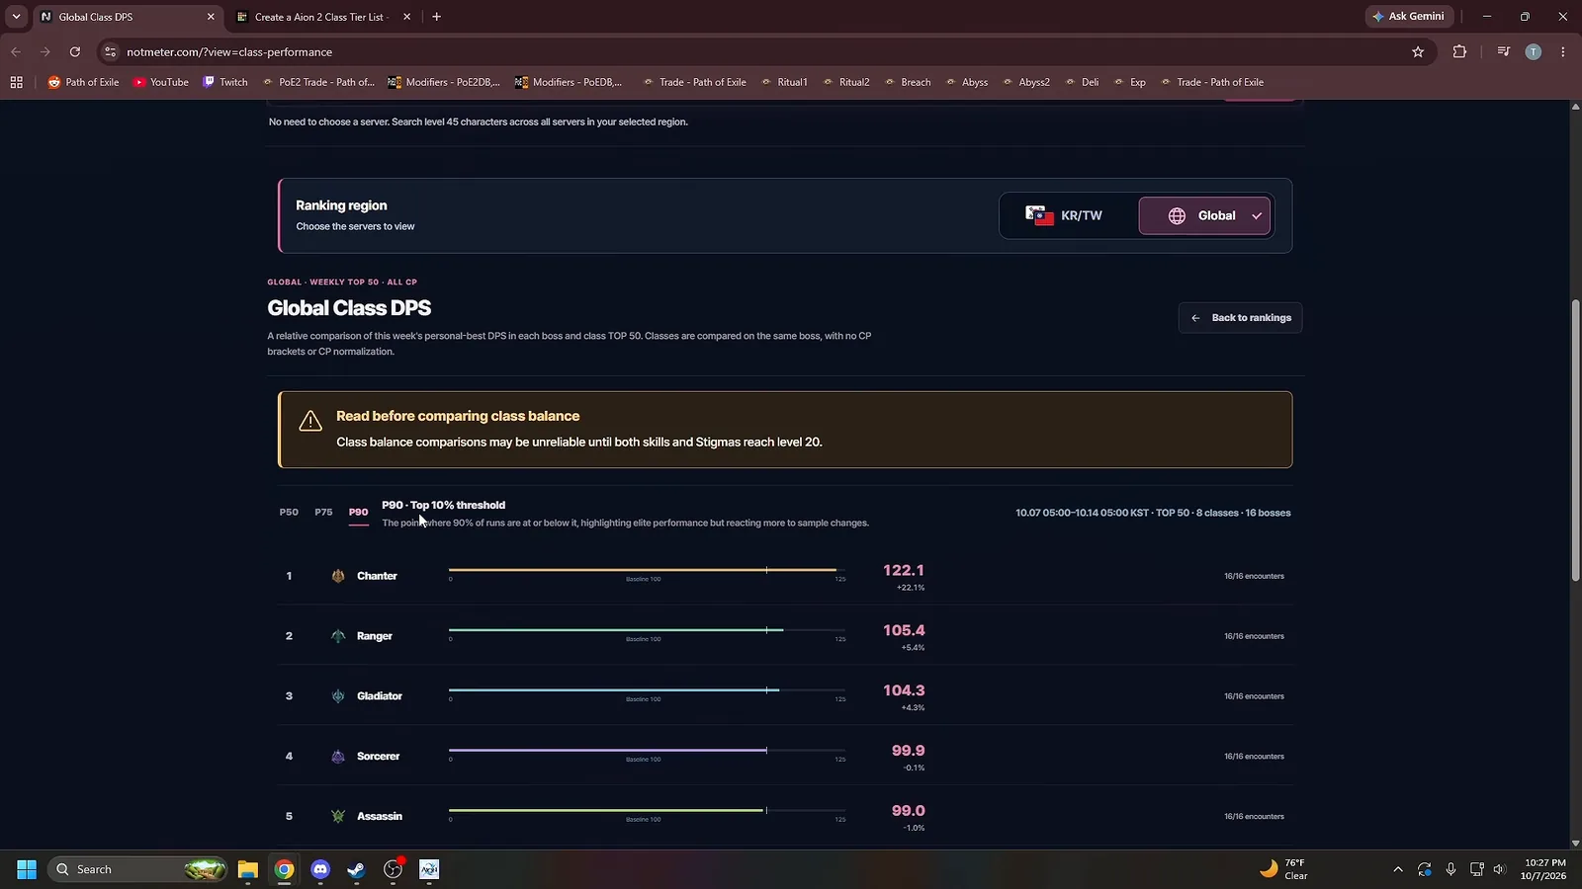Close the Global Class DPS tab
The width and height of the screenshot is (1582, 889).
click(x=211, y=17)
